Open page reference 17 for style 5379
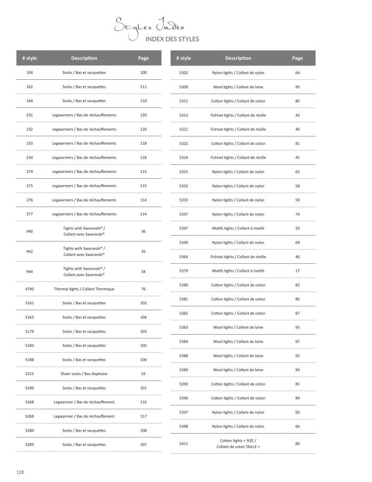The image size is (372, 482). click(297, 271)
